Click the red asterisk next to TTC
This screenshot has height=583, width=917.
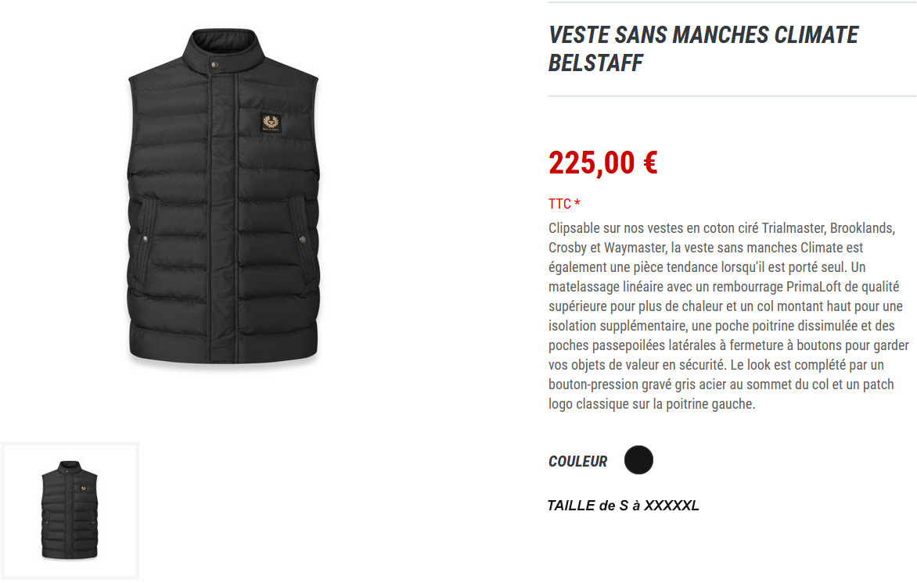[x=577, y=202]
